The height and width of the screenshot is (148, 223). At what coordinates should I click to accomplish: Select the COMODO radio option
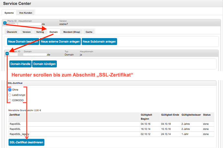[x=10, y=100]
